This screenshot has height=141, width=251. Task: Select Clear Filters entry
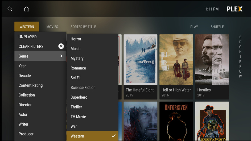(x=40, y=46)
